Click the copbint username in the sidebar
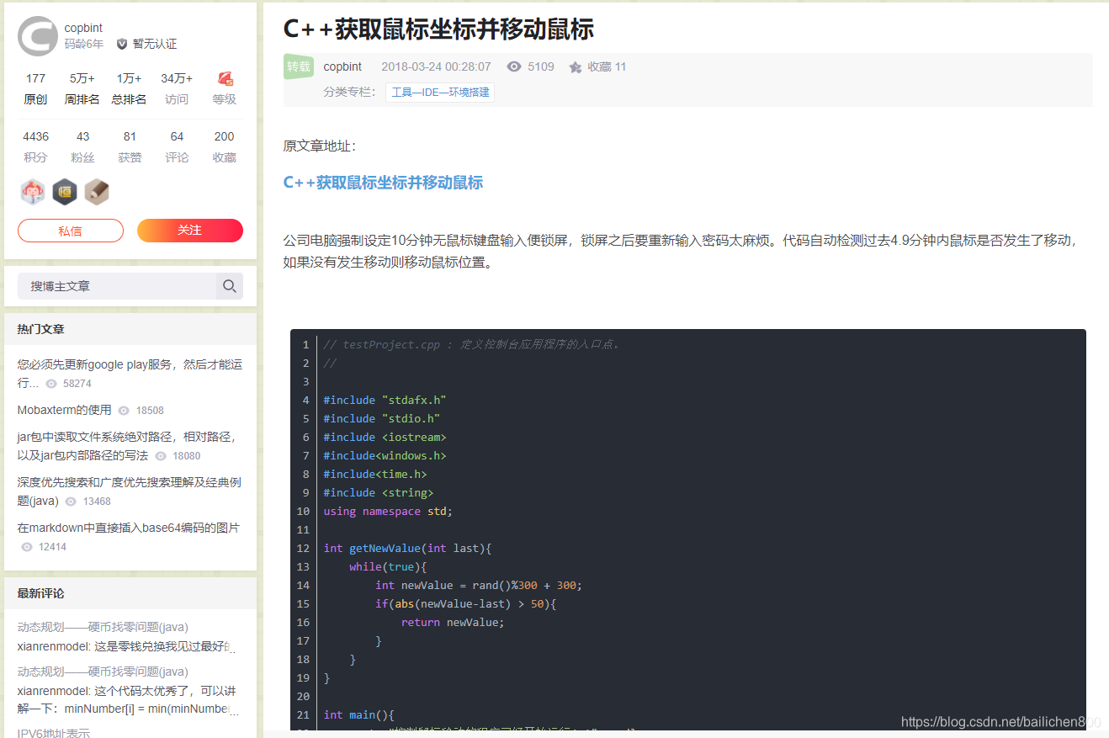Viewport: 1109px width, 738px height. 83,28
